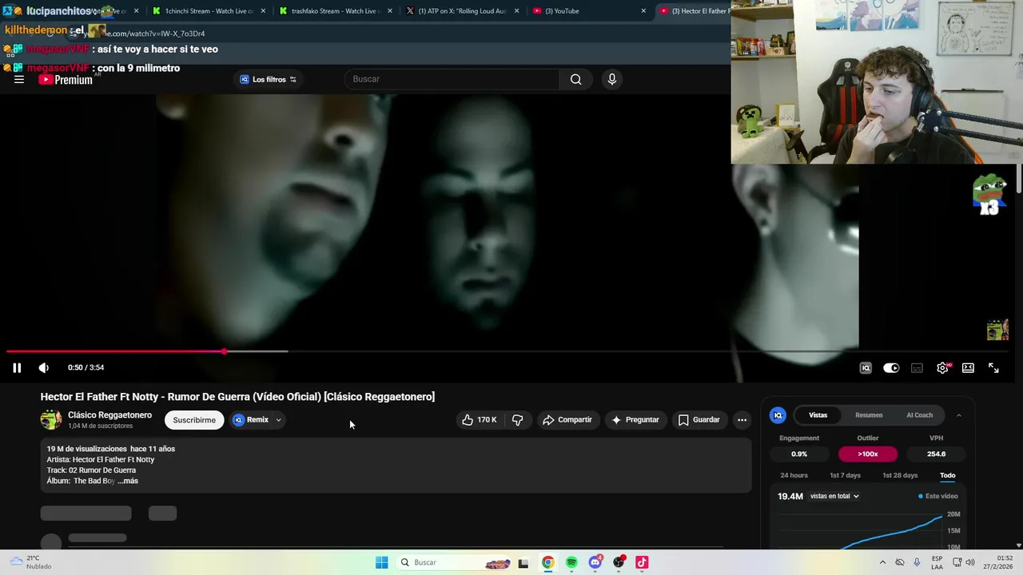
Task: Start voice search with microphone icon
Action: click(x=611, y=79)
